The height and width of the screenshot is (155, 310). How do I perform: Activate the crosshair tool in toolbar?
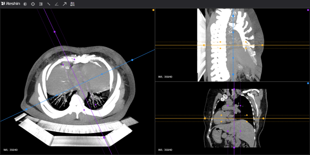(33, 4)
